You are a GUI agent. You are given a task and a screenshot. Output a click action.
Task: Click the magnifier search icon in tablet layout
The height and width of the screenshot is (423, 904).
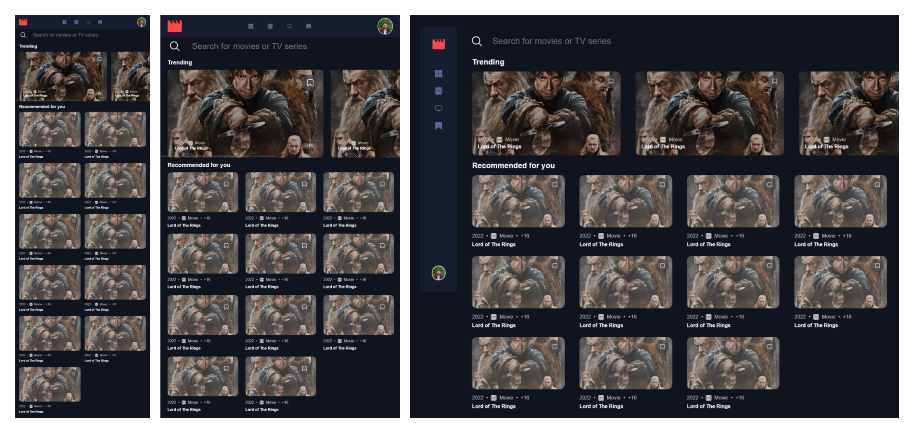tap(175, 46)
